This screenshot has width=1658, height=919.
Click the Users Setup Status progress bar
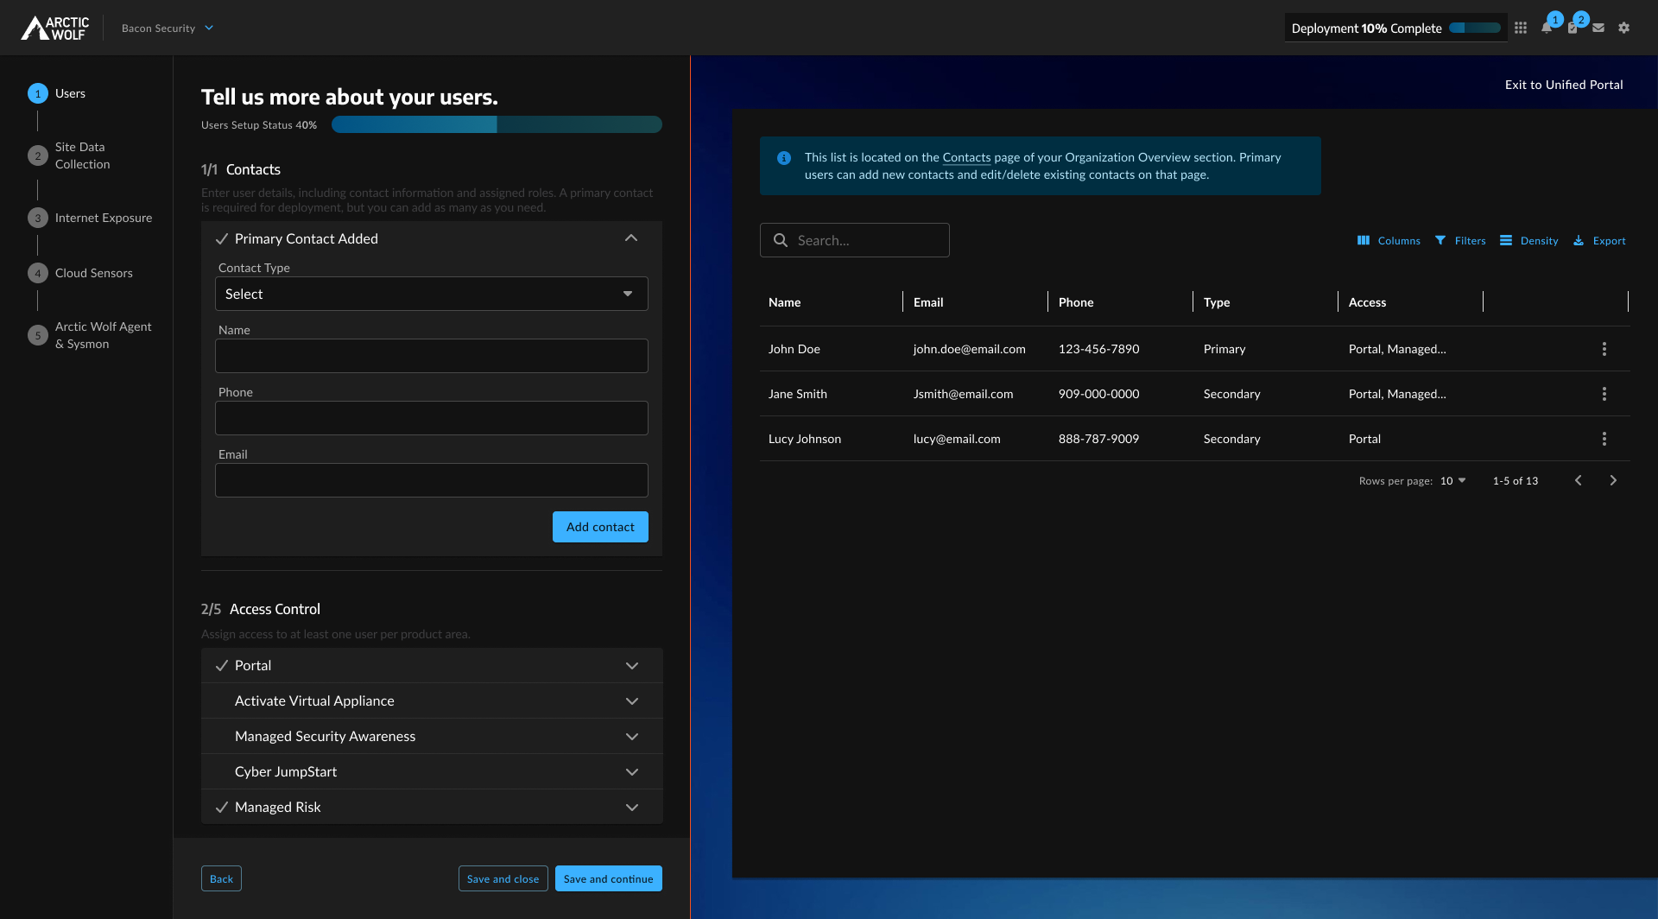pyautogui.click(x=497, y=124)
